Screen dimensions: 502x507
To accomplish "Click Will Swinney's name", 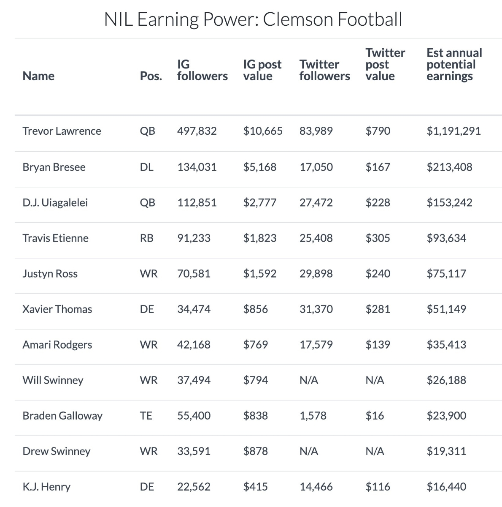I will coord(53,380).
